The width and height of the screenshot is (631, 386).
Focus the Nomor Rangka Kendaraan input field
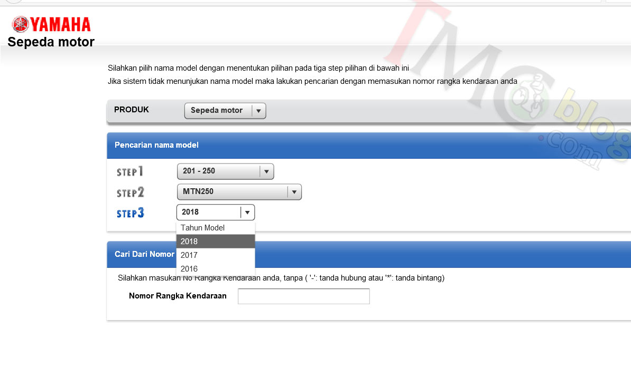(x=304, y=296)
